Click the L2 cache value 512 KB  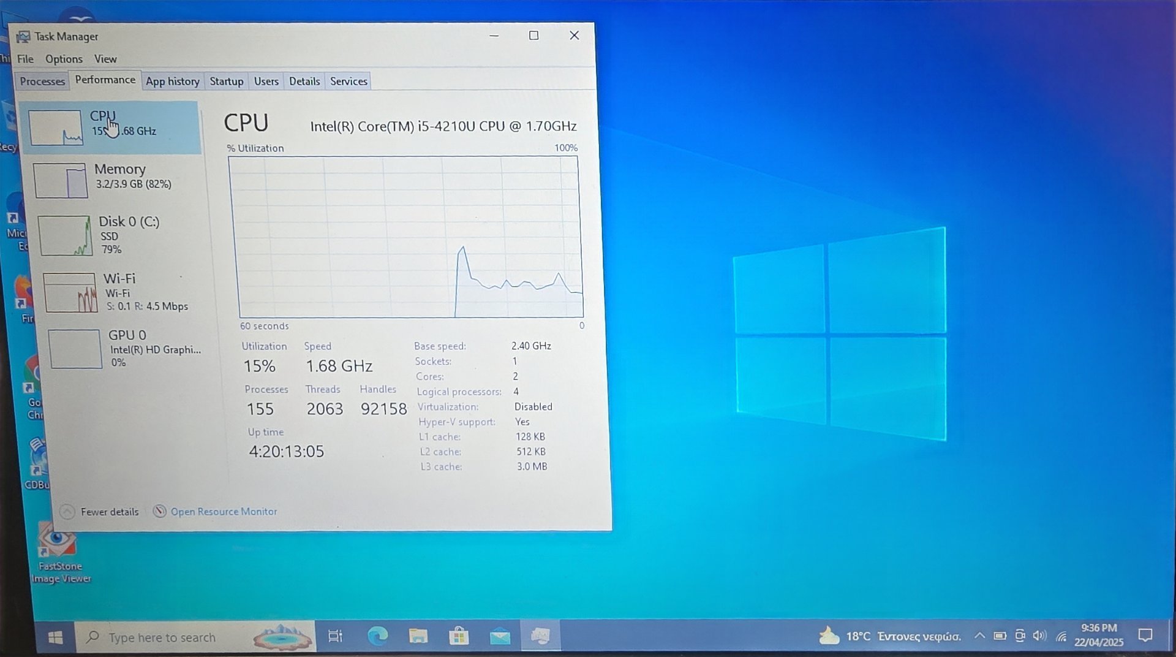point(531,451)
